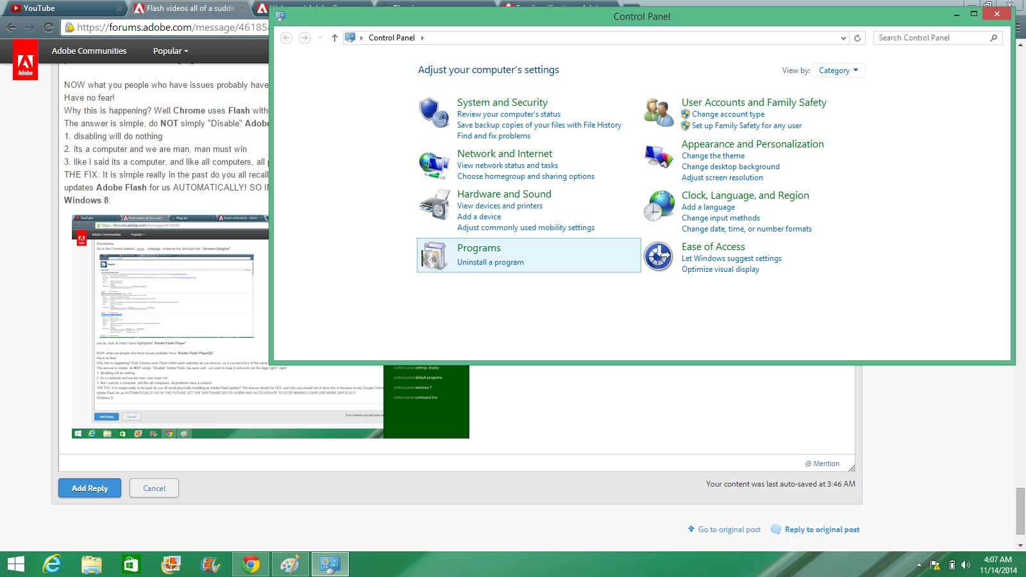
Task: Click Adjust screen resolution
Action: point(722,178)
